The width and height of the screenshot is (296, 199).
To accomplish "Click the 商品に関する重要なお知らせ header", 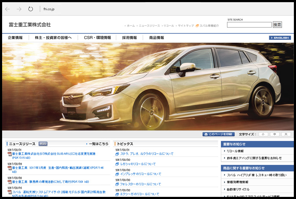I will [257, 168].
